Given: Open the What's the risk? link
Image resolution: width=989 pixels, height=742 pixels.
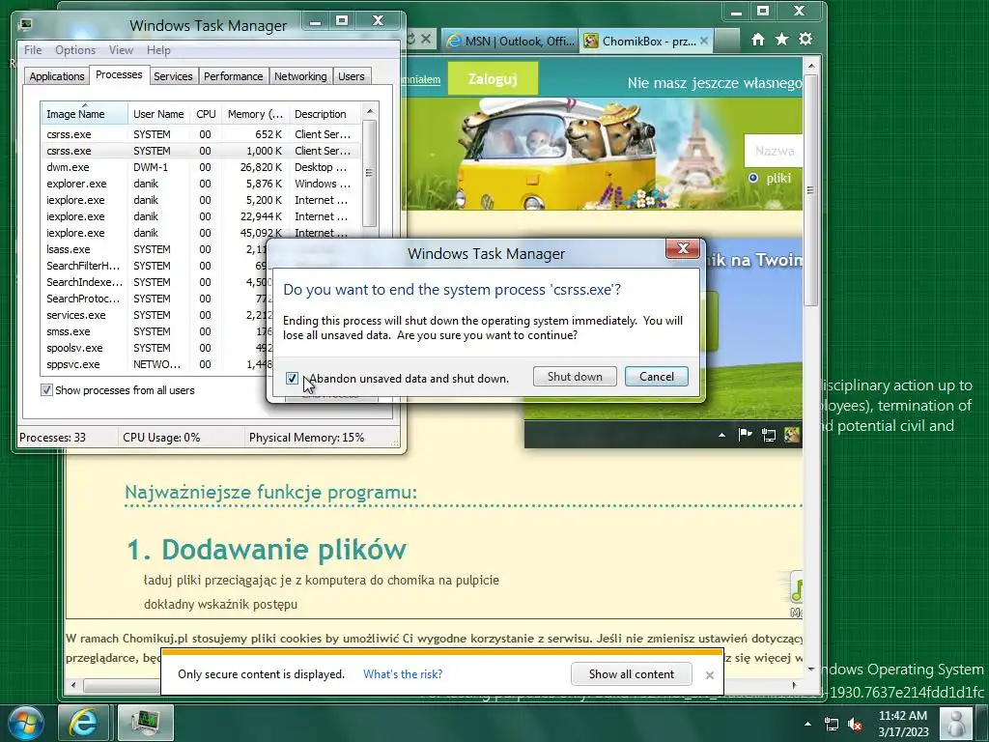Looking at the screenshot, I should pyautogui.click(x=403, y=674).
